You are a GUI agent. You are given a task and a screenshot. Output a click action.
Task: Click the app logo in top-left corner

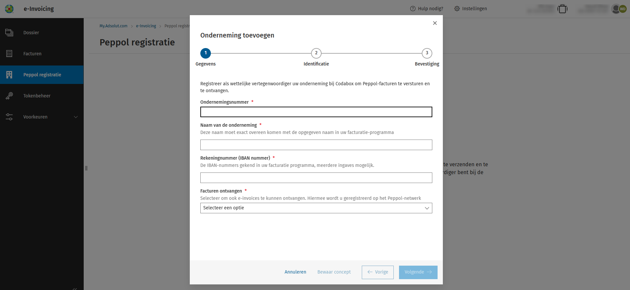tap(9, 9)
